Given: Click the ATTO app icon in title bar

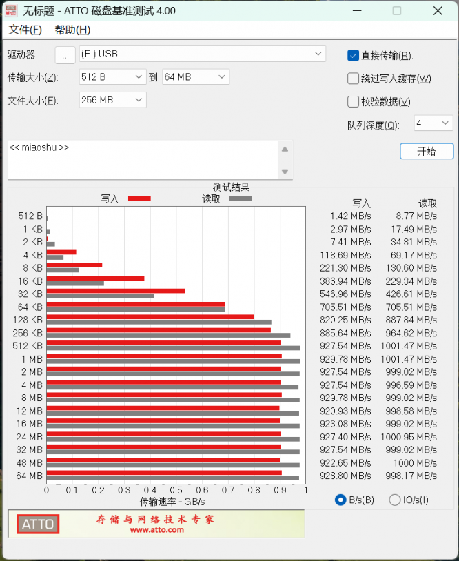Looking at the screenshot, I should click(x=11, y=11).
